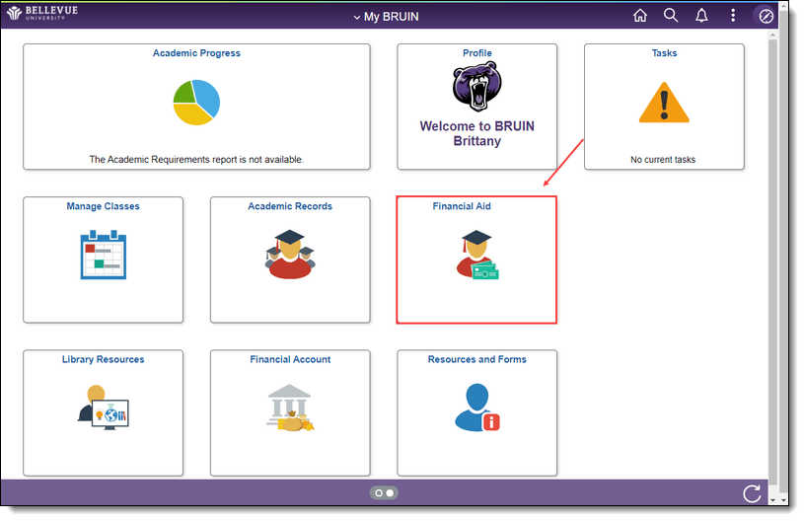Screen dimensions: 804x521
Task: Click the orange warning triangle in Tasks
Action: pos(664,102)
